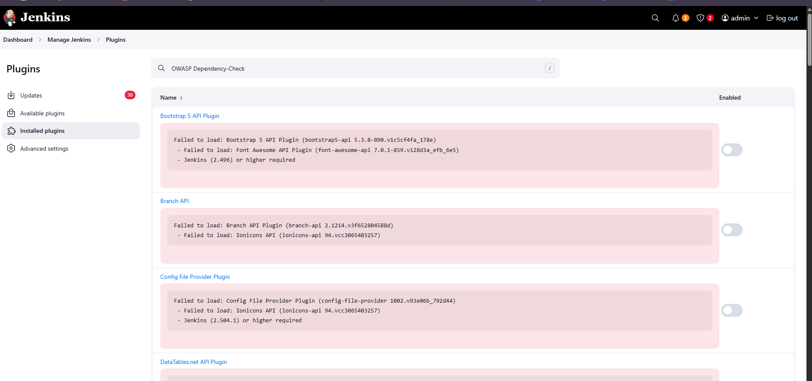Click Ionicons API failure line under Branch API
Screen dimensions: 812x381
[x=279, y=235]
